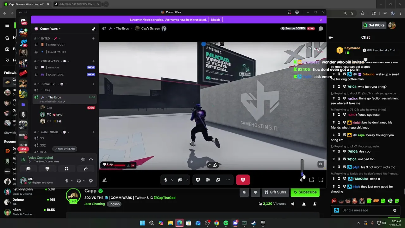Disconnect from voice channel phone icon
Screen dimensions: 405x228
[91, 160]
